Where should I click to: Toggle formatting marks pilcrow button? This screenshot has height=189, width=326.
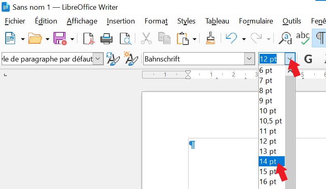[320, 38]
